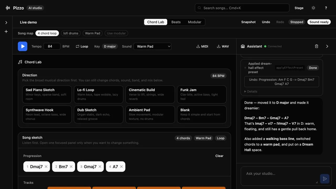Choose the Blank direction card
Viewport: 336px width, 189px height.
[202, 114]
